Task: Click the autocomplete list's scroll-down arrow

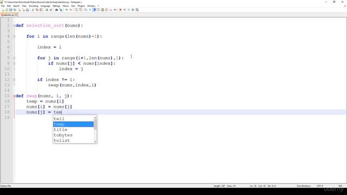Action: pos(95,141)
